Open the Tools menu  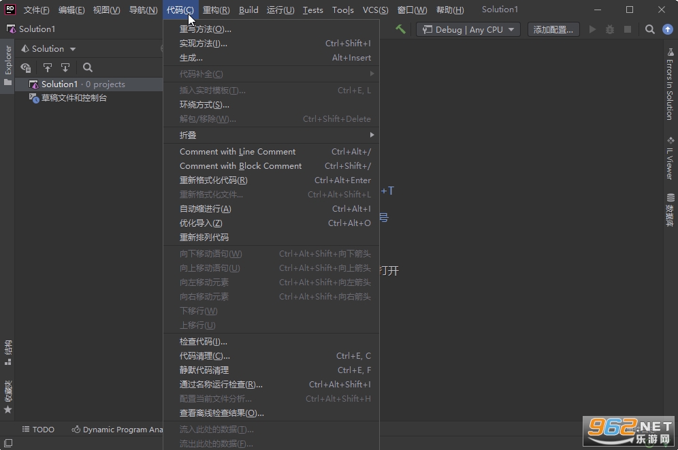coord(343,10)
